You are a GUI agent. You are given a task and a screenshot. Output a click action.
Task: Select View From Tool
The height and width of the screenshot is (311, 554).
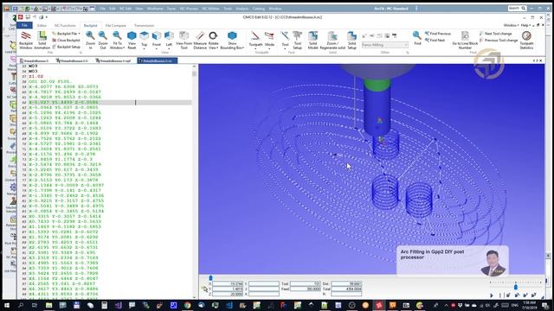pos(184,40)
